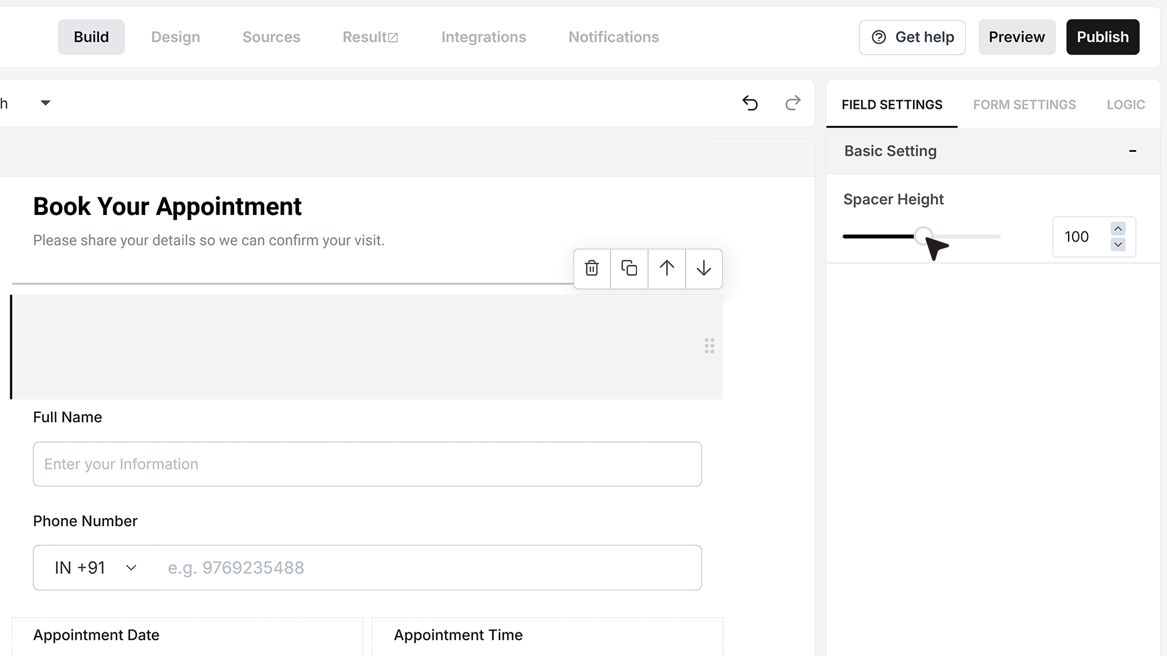Image resolution: width=1167 pixels, height=656 pixels.
Task: Delete the selected spacer with trash icon
Action: (591, 268)
